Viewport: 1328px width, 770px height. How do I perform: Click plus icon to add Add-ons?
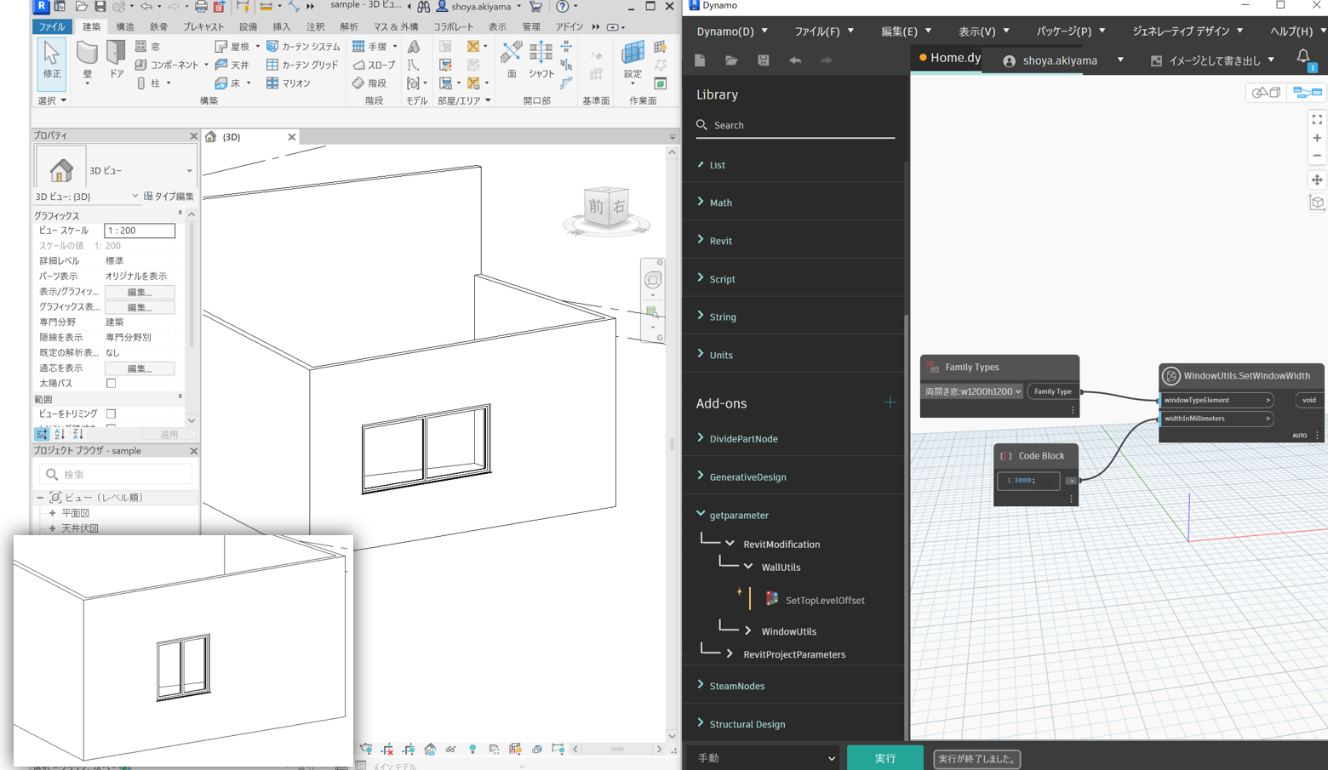(890, 402)
